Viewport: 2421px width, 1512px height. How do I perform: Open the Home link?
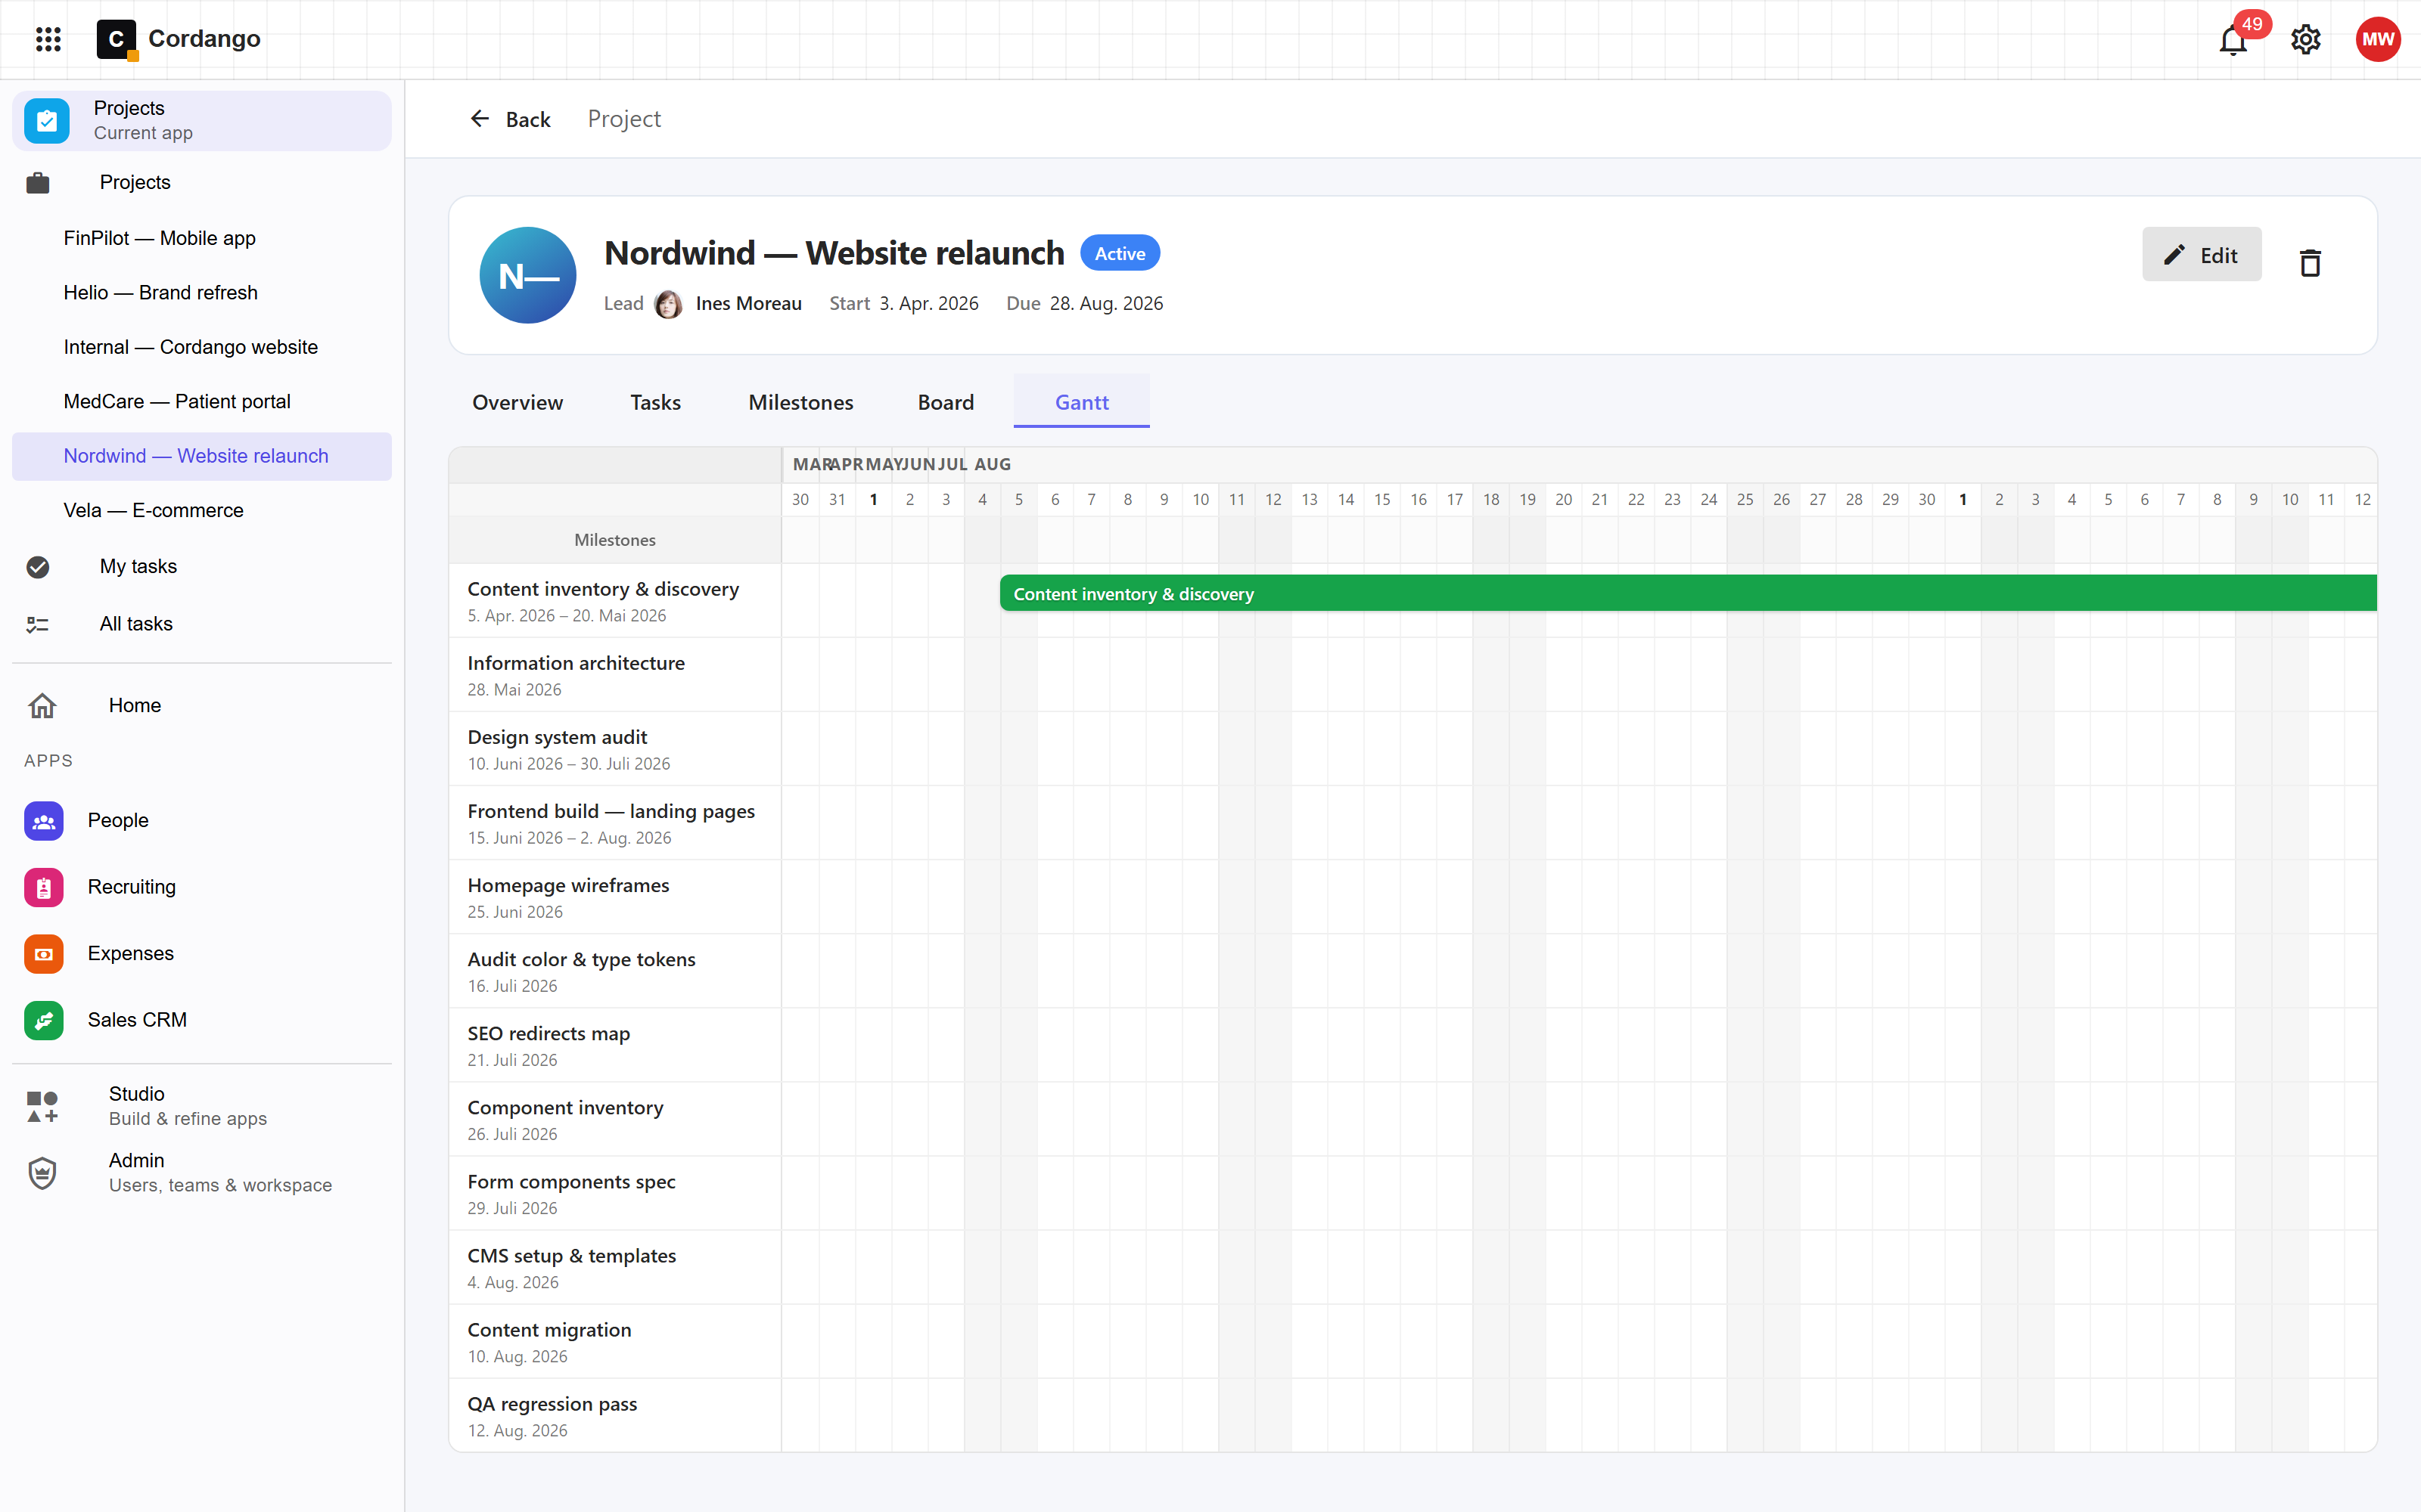[x=201, y=705]
